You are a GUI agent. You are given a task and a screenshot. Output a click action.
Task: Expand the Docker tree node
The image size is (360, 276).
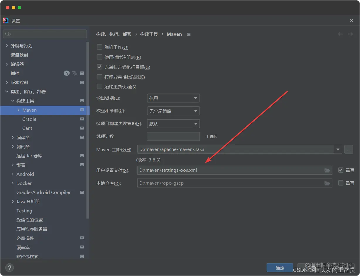13,183
